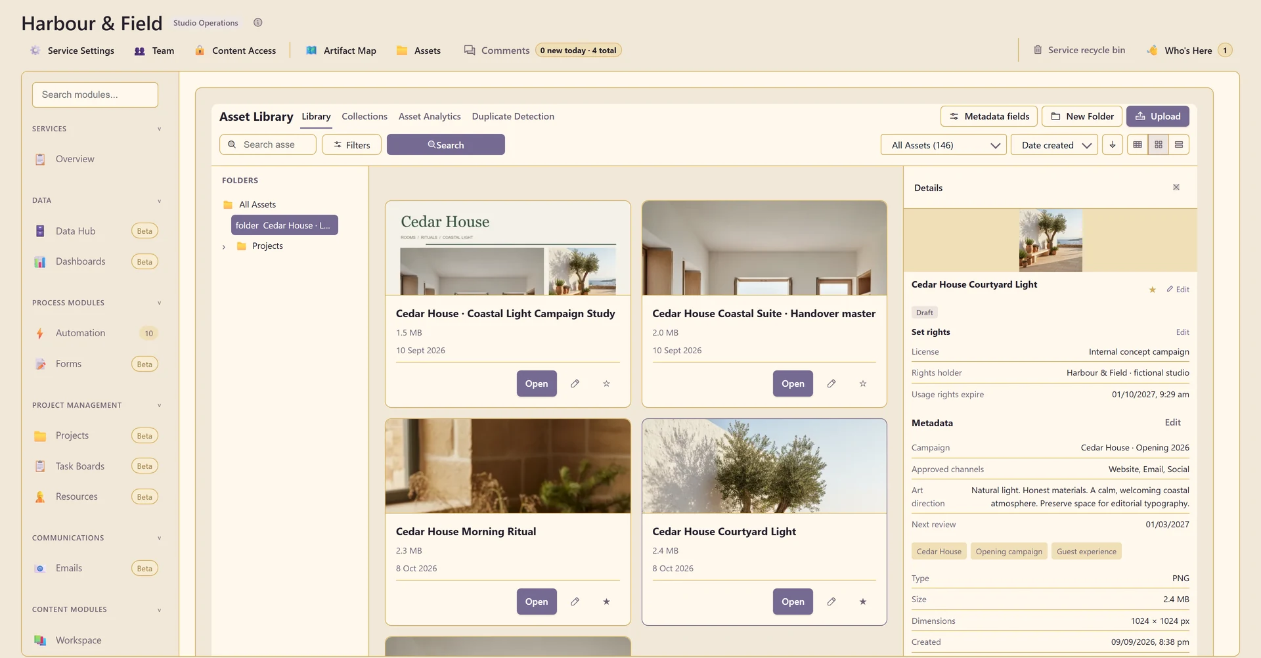Click the info icon beside Studio Operations
Viewport: 1261px width, 658px height.
(258, 22)
